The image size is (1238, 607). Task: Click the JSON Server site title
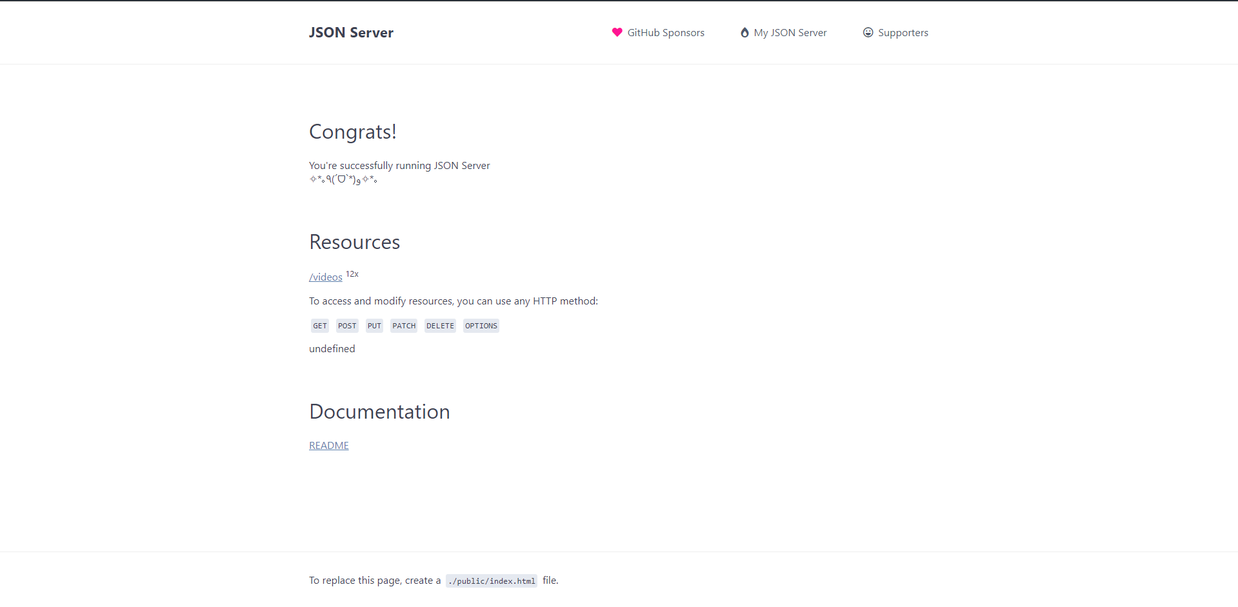[351, 32]
